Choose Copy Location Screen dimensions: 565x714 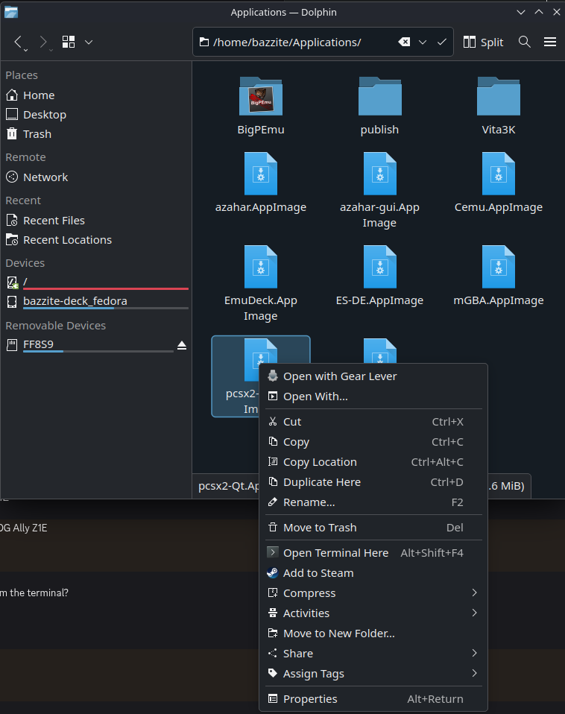[373, 462]
